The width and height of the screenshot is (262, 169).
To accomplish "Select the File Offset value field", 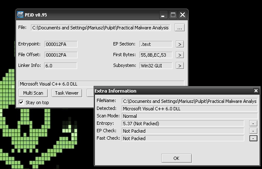I will point(61,55).
